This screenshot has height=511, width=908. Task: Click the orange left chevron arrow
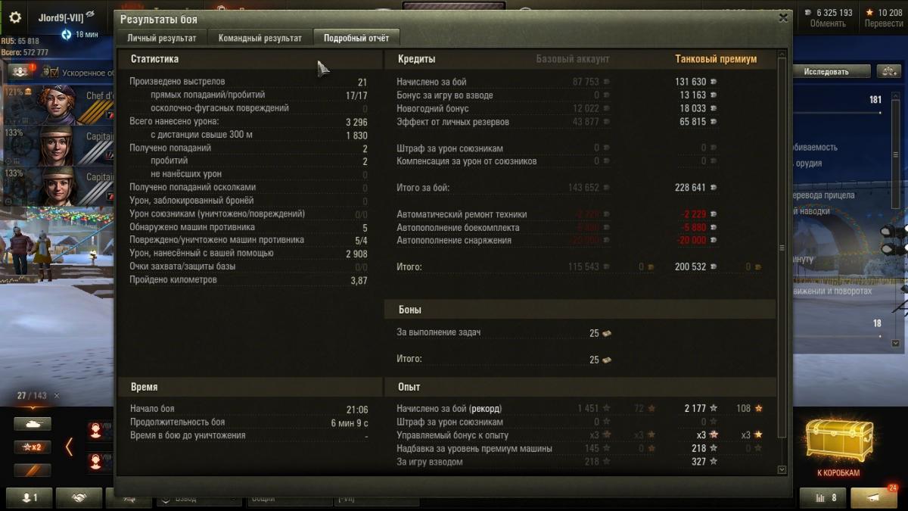pyautogui.click(x=69, y=447)
